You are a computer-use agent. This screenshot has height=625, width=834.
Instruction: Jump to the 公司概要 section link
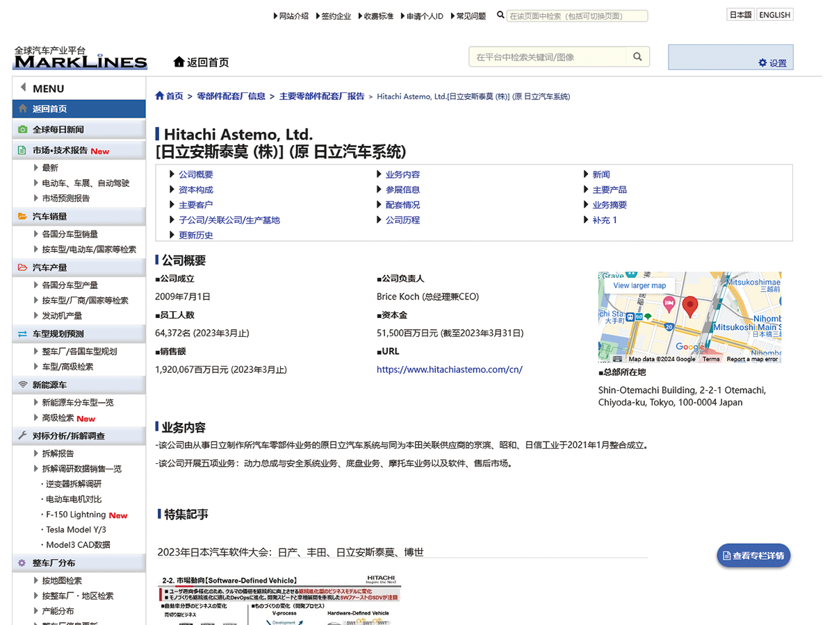pos(196,174)
